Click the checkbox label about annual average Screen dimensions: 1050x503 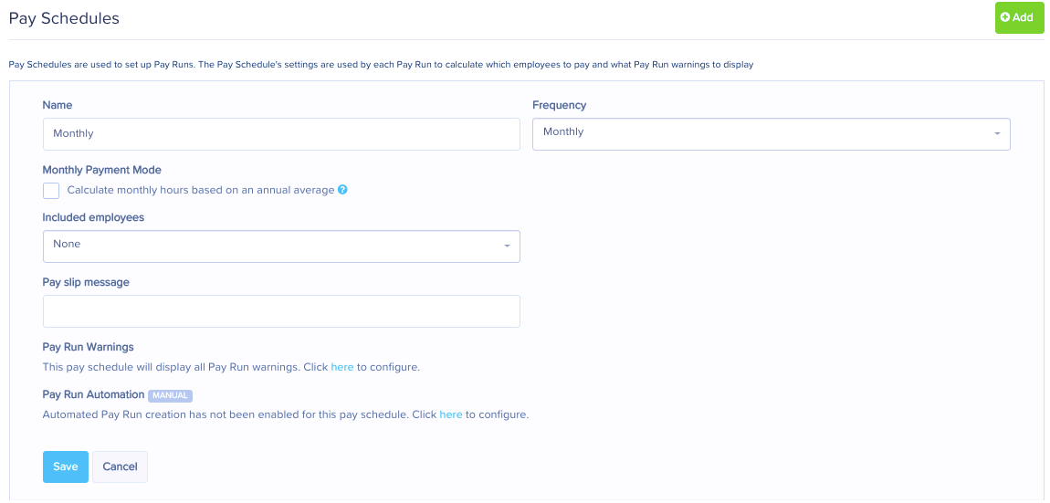201,190
